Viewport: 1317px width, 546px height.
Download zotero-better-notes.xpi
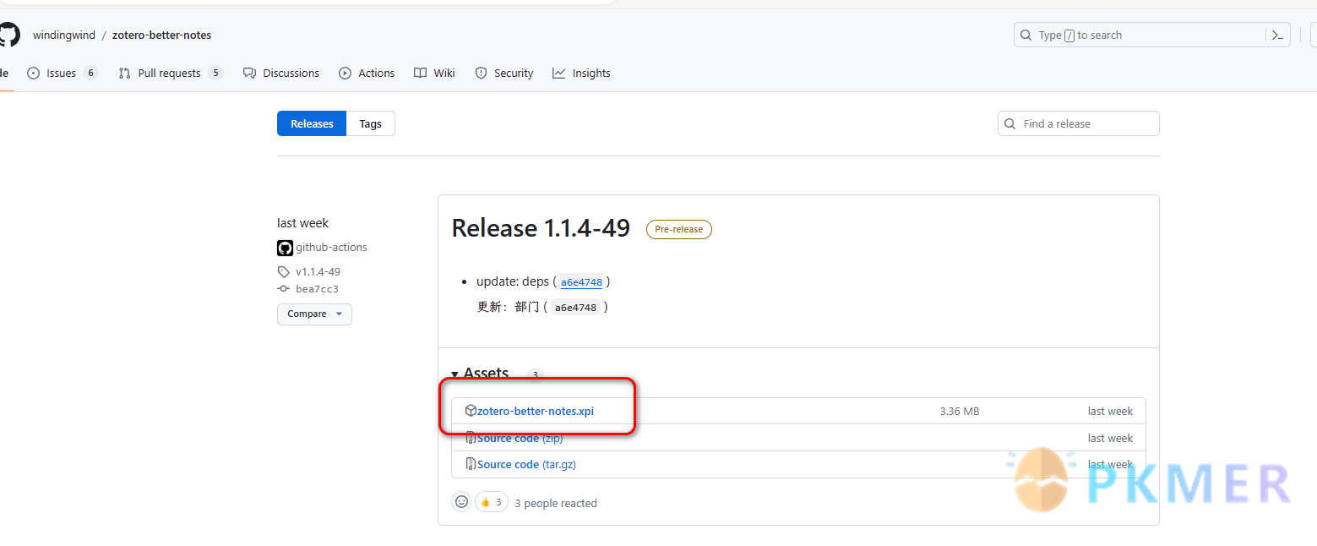pos(536,411)
